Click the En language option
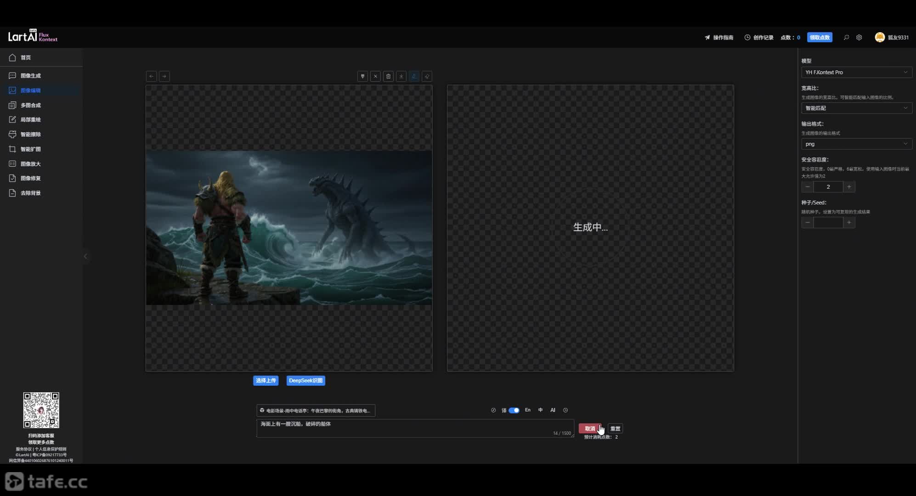 point(528,410)
